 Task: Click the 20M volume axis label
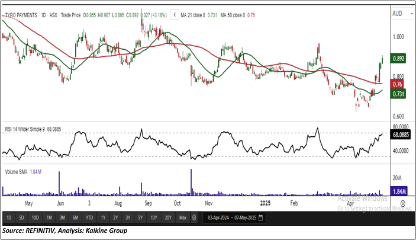(x=397, y=178)
